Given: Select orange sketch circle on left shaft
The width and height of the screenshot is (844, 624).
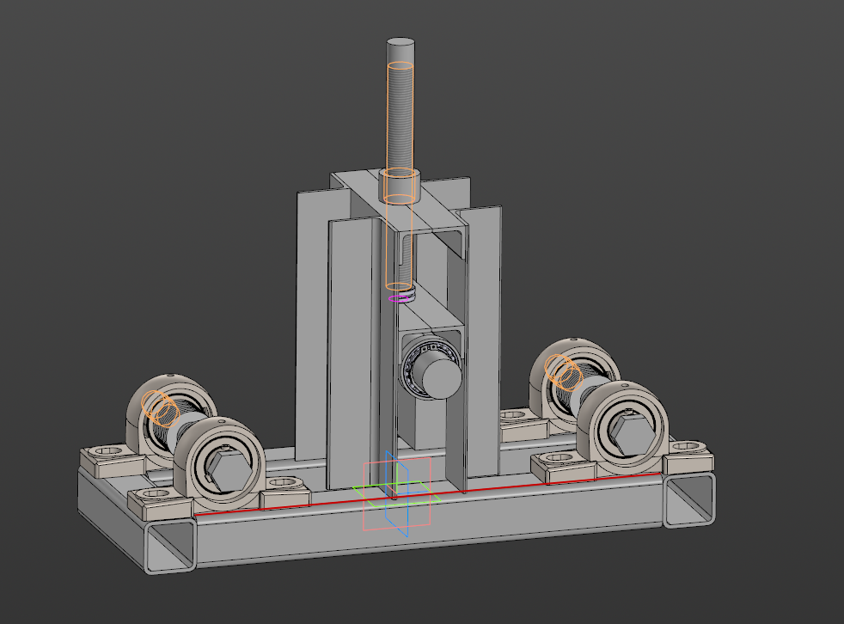Looking at the screenshot, I should [160, 407].
